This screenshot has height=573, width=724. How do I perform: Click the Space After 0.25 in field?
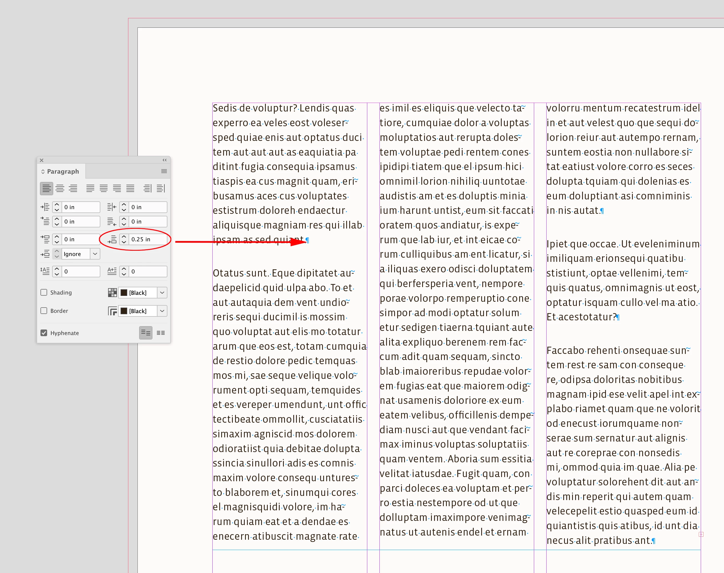[x=147, y=239]
